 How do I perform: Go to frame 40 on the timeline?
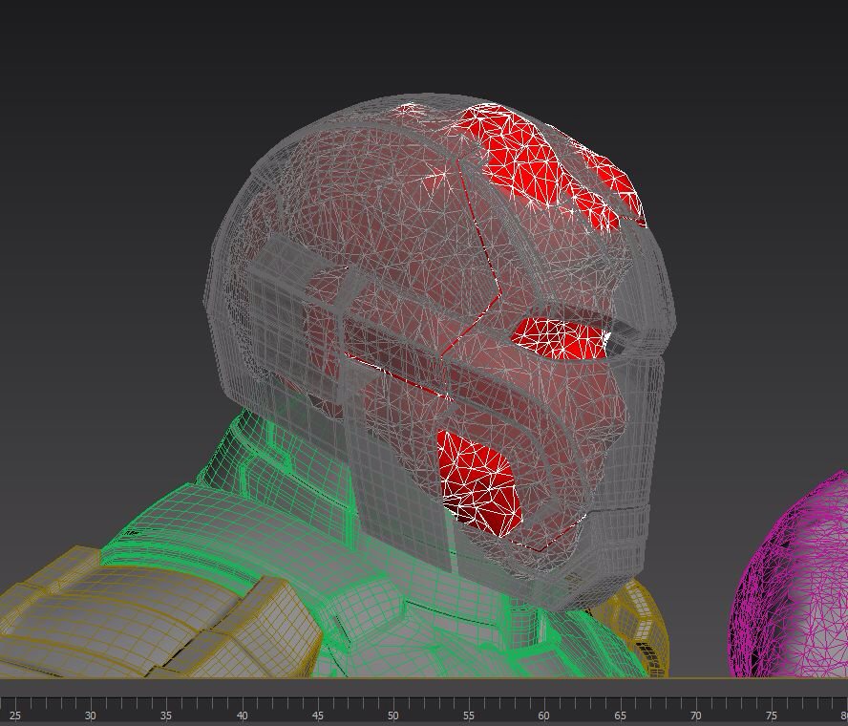pyautogui.click(x=242, y=715)
